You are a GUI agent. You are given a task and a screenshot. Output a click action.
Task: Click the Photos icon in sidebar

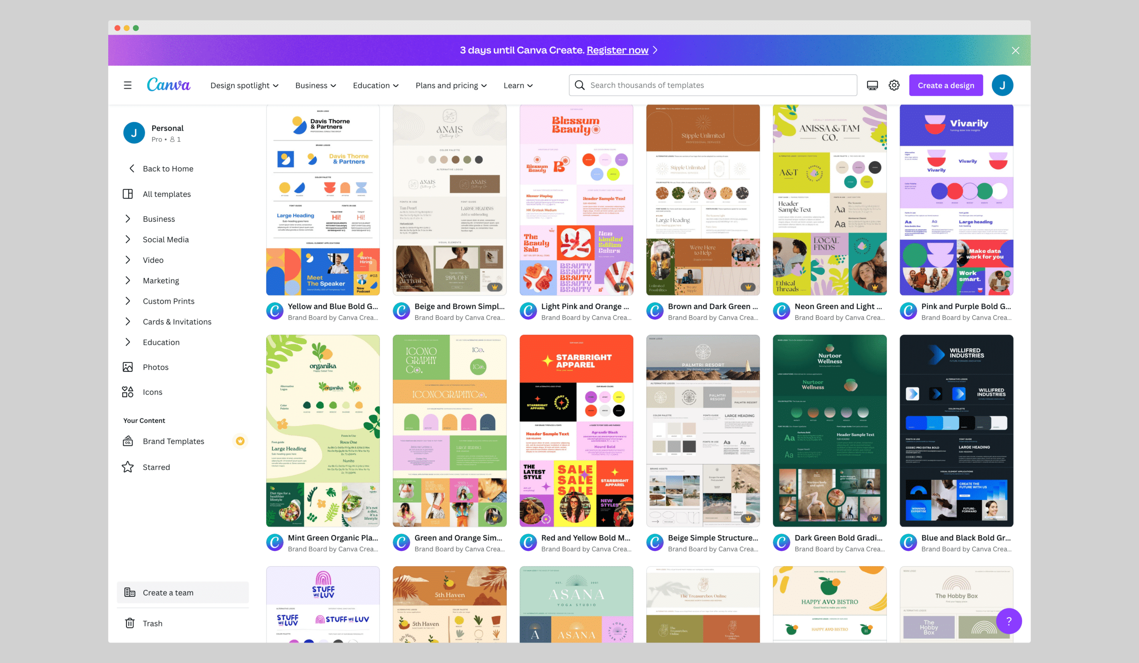pyautogui.click(x=128, y=367)
